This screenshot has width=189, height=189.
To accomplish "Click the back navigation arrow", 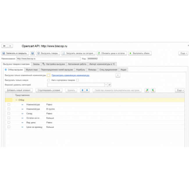I will click(4, 46).
